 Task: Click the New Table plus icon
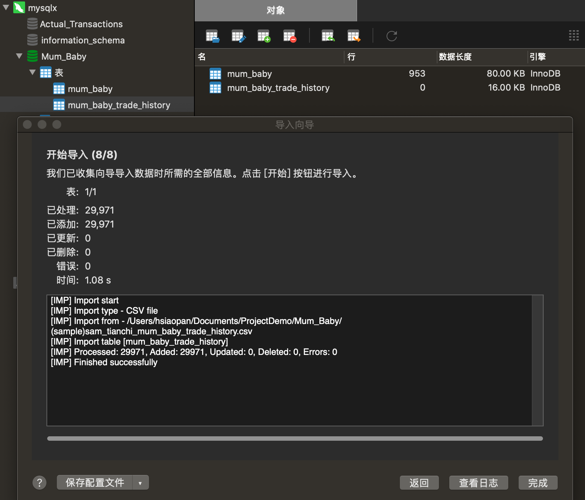[264, 36]
